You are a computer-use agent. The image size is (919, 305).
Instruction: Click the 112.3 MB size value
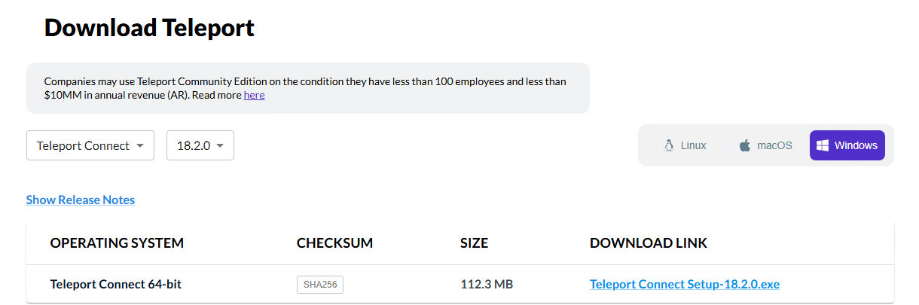coord(486,285)
